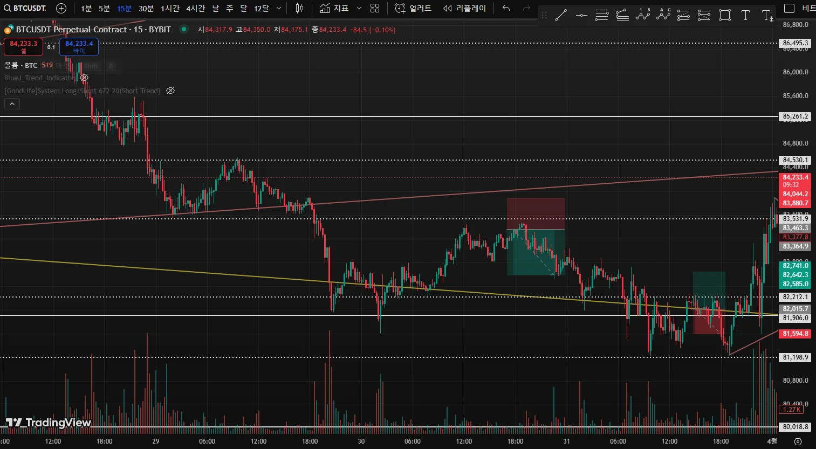This screenshot has height=449, width=816.
Task: Click the 볼륨 · BTC indicator legend
Action: pos(21,65)
